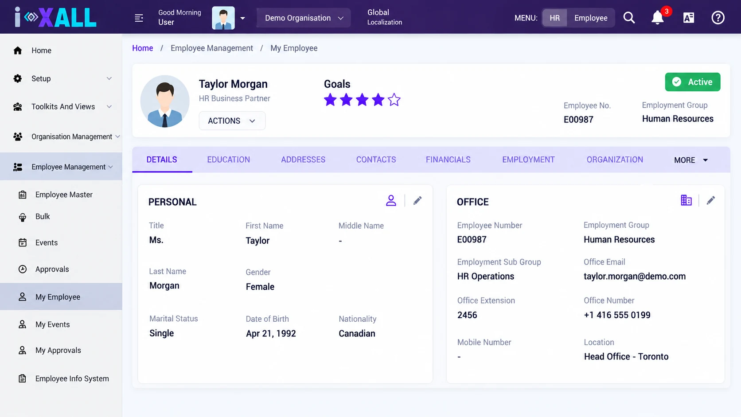Set Goals rating to the first star
Viewport: 741px width, 417px height.
tap(330, 100)
